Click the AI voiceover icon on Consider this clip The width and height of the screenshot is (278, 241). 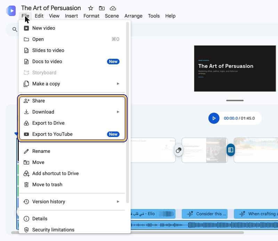190,214
